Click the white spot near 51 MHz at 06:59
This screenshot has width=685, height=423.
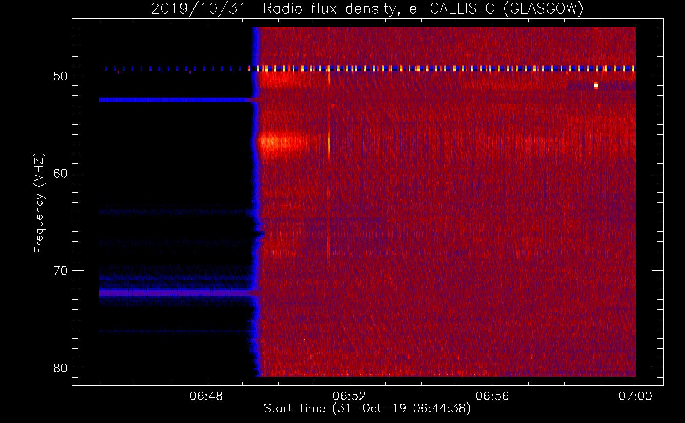pos(596,85)
